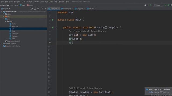Open Project panel settings gear

pyautogui.click(x=42, y=9)
